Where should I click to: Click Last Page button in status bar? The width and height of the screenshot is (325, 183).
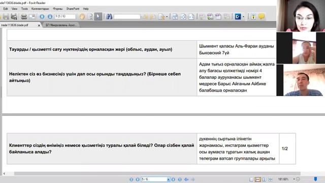tap(180, 179)
